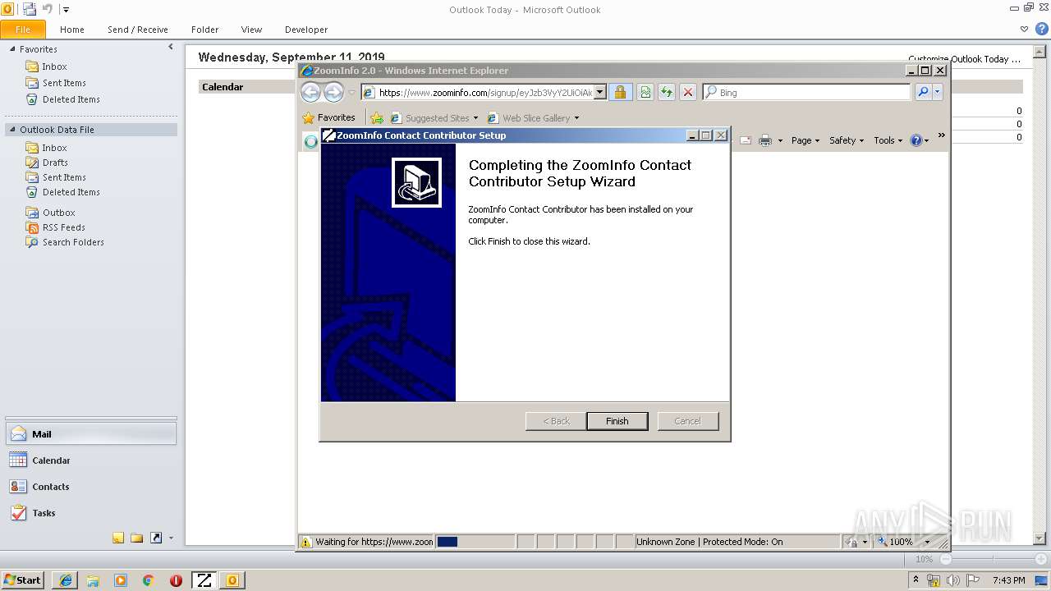Select Sent Items under Favorites
This screenshot has height=591, width=1051.
pos(64,83)
